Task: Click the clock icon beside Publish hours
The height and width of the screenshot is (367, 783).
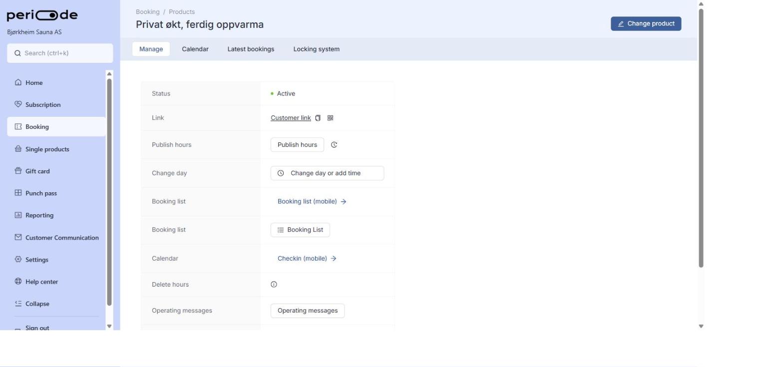Action: tap(334, 145)
